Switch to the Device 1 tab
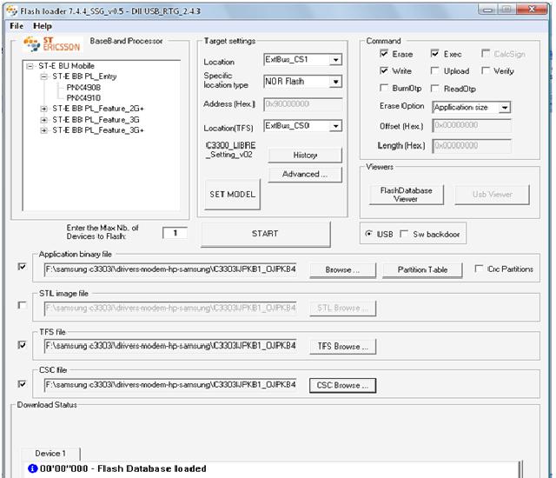The image size is (556, 478). tap(50, 454)
